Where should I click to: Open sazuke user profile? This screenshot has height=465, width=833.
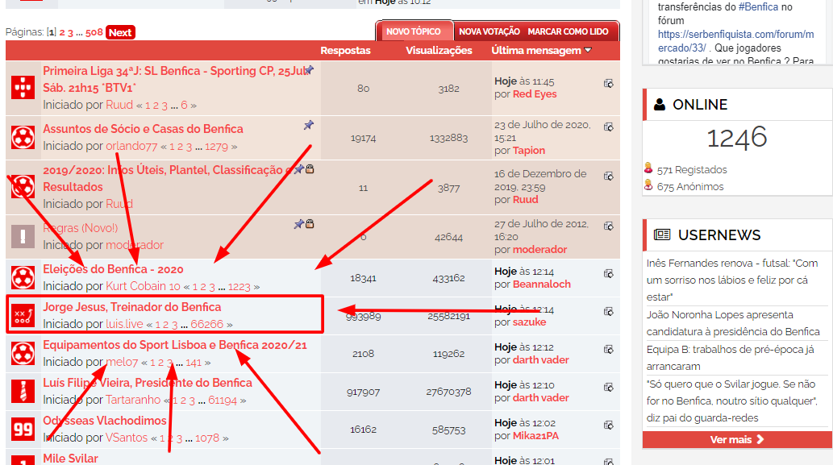coord(529,322)
